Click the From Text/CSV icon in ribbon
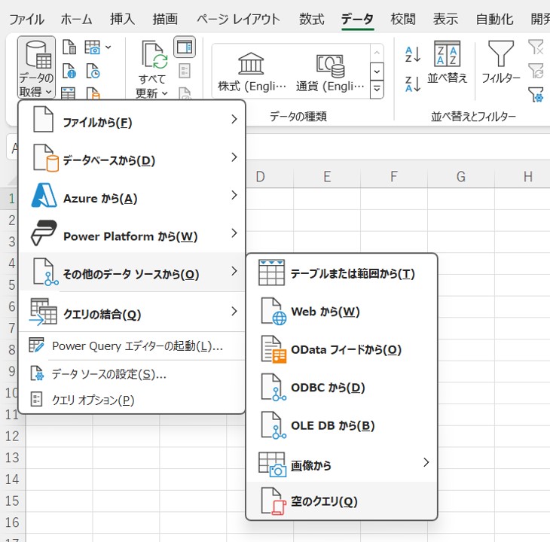The width and height of the screenshot is (550, 542). pyautogui.click(x=69, y=47)
